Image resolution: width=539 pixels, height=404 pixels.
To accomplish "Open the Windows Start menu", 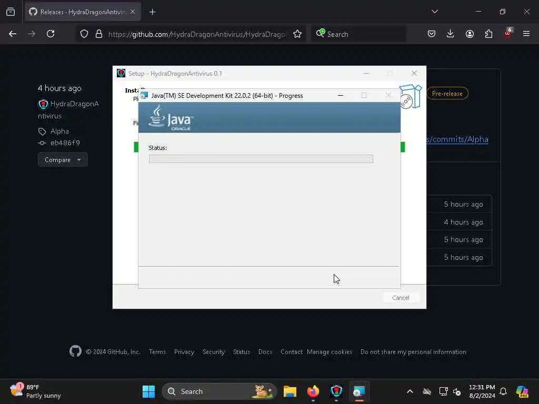I will point(149,391).
